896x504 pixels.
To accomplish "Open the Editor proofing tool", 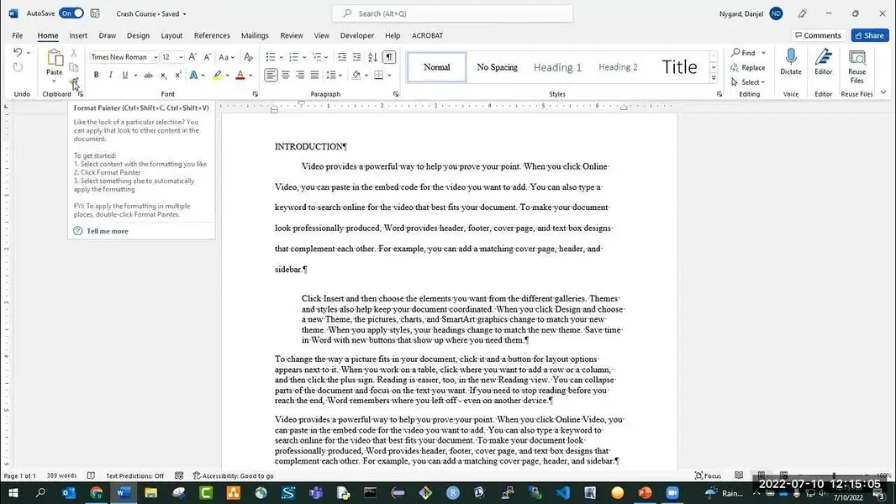I will click(x=823, y=61).
